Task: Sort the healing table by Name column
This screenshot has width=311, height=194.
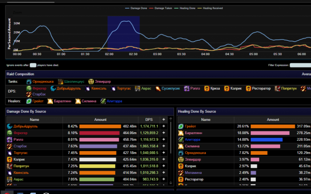Action: point(206,119)
